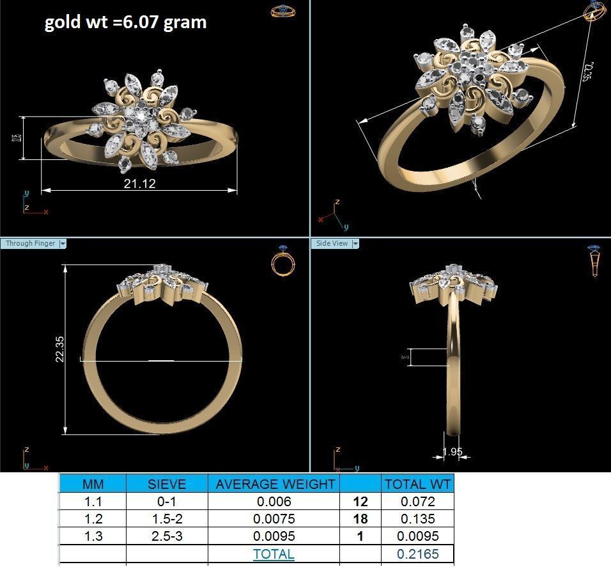Image resolution: width=611 pixels, height=567 pixels.
Task: Click the top-view ring orientation icon
Action: pyautogui.click(x=283, y=10)
